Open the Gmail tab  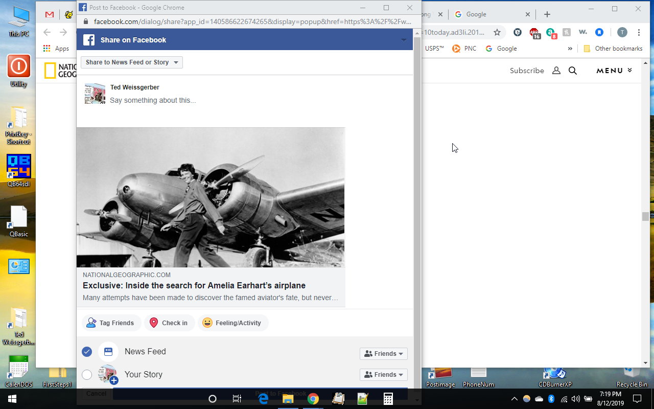50,14
